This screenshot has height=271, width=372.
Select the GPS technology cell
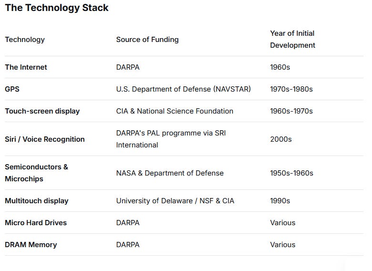(x=12, y=89)
